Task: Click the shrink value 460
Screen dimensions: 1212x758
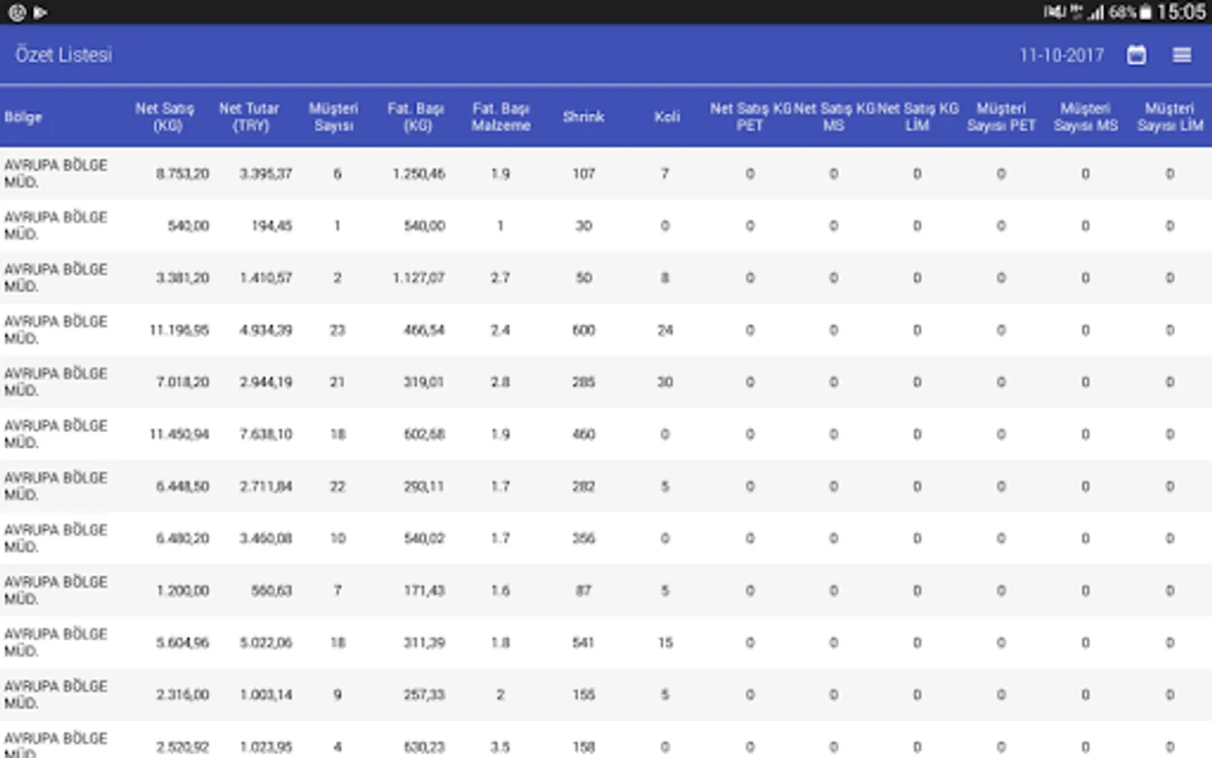Action: click(584, 435)
